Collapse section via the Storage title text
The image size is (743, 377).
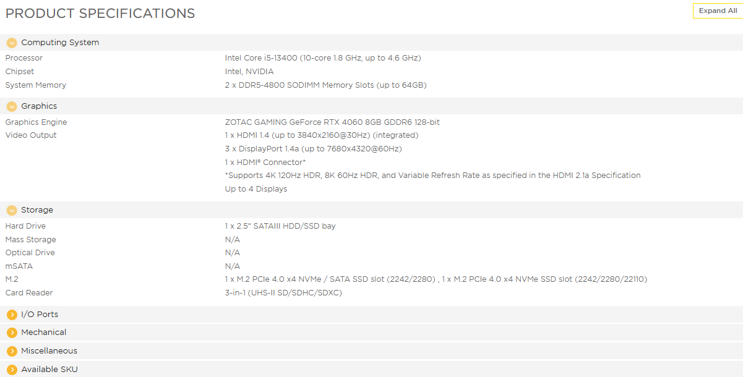click(x=37, y=210)
